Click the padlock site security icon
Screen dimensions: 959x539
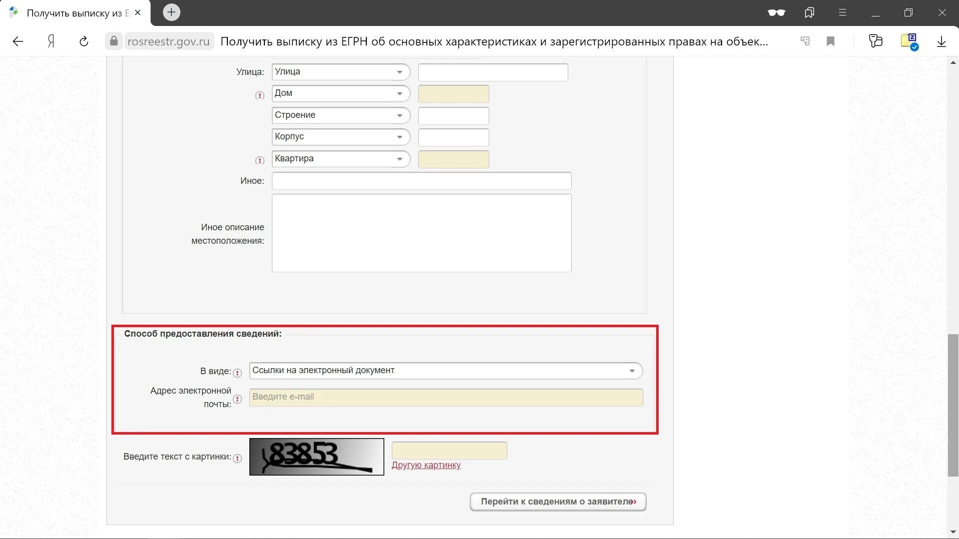click(x=113, y=41)
